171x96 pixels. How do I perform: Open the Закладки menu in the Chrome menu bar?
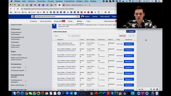click(59, 1)
